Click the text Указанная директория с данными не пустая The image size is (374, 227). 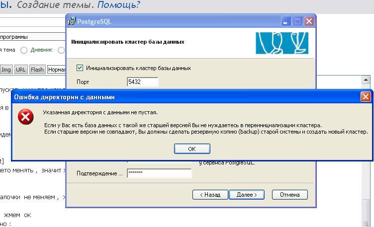point(100,112)
